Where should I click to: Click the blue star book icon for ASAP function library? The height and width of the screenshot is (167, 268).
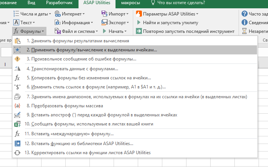coord(17,144)
